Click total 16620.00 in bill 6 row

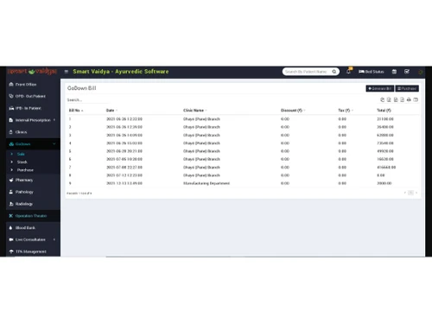tap(385, 159)
